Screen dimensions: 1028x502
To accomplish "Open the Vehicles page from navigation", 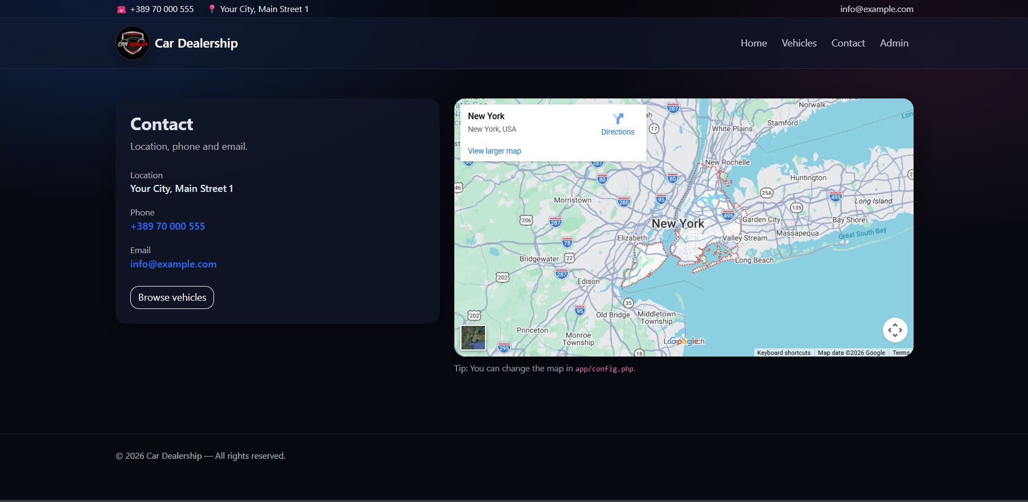I will click(x=799, y=43).
